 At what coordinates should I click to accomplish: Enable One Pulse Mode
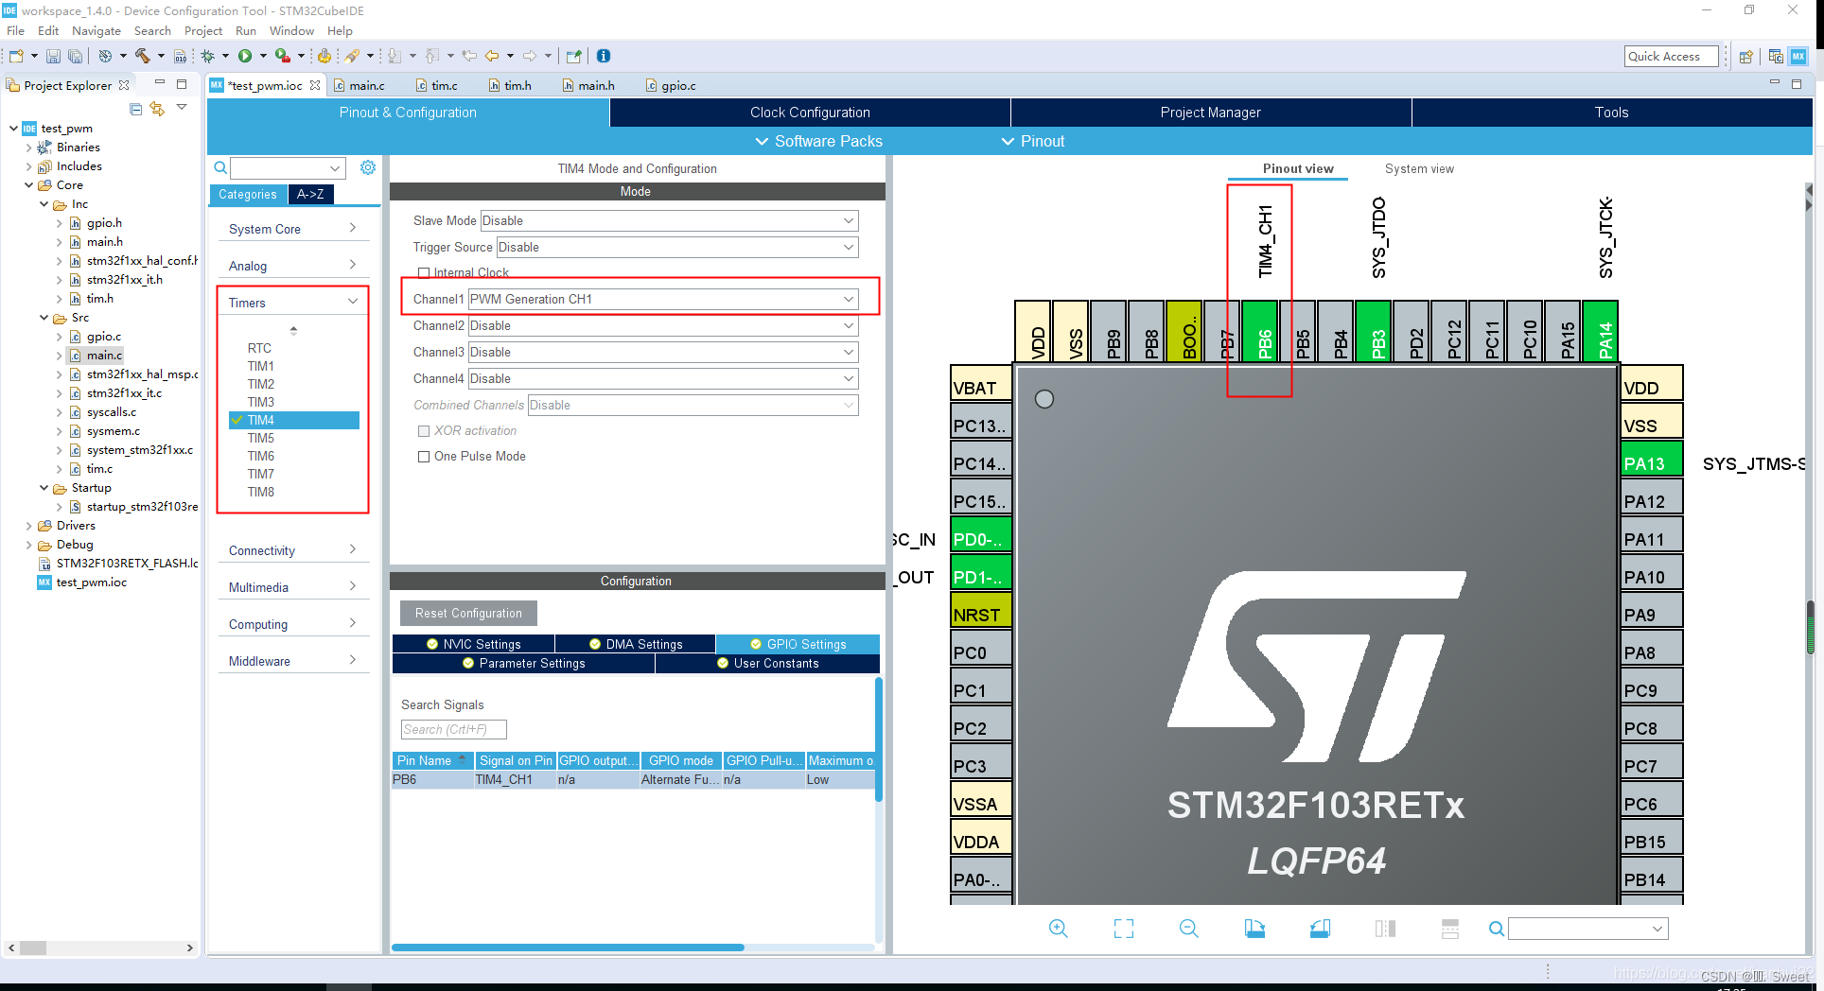point(425,456)
